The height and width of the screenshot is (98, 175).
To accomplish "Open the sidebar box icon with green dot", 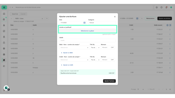I will tap(4, 19).
